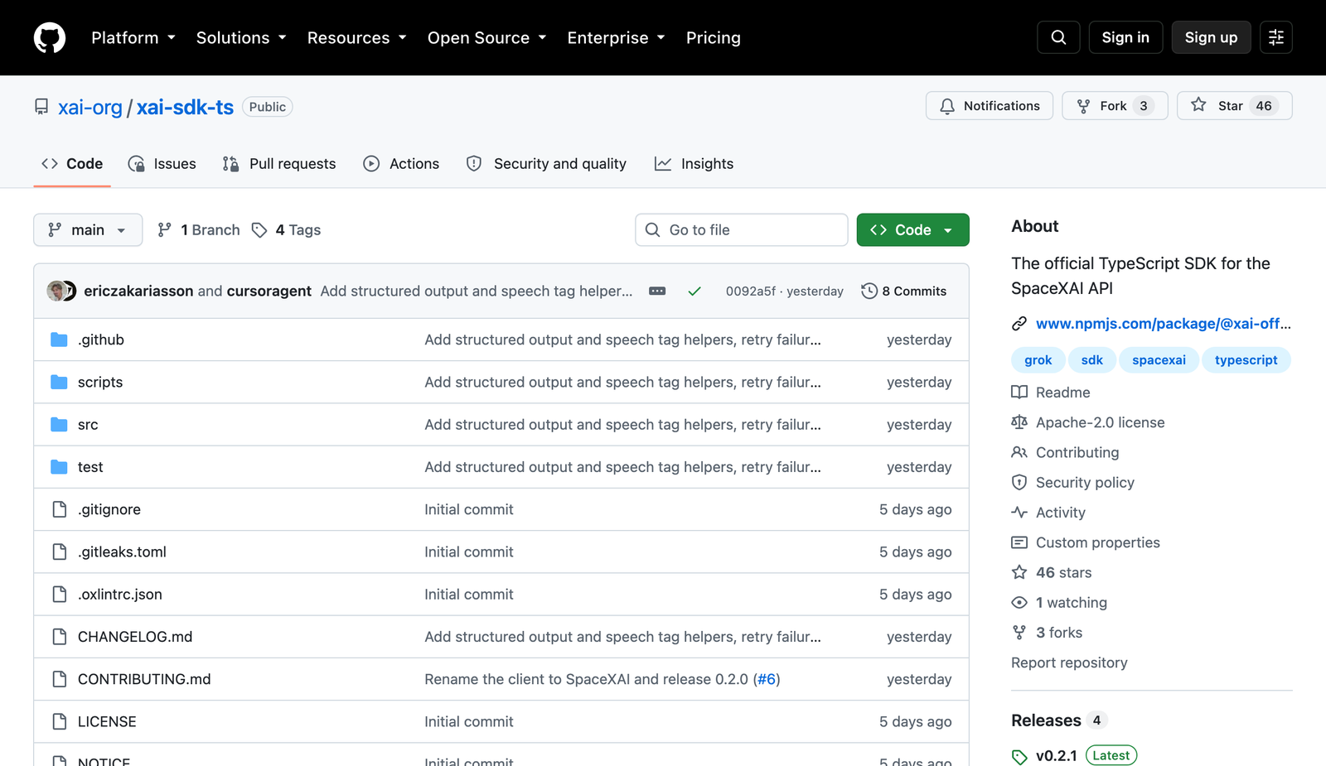Open the Platform dropdown menu
The image size is (1326, 766).
click(133, 38)
